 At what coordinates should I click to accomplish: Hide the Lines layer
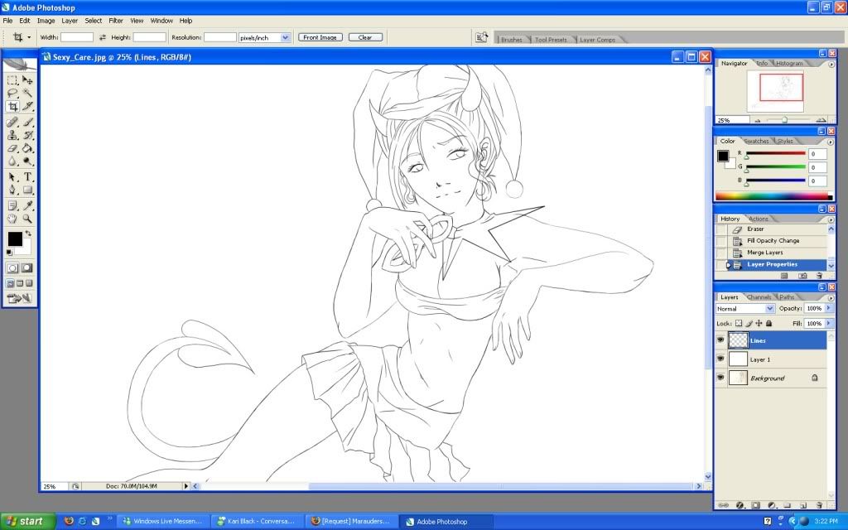click(720, 340)
